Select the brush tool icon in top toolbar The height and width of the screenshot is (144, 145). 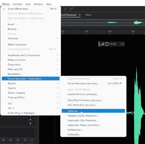(65, 9)
